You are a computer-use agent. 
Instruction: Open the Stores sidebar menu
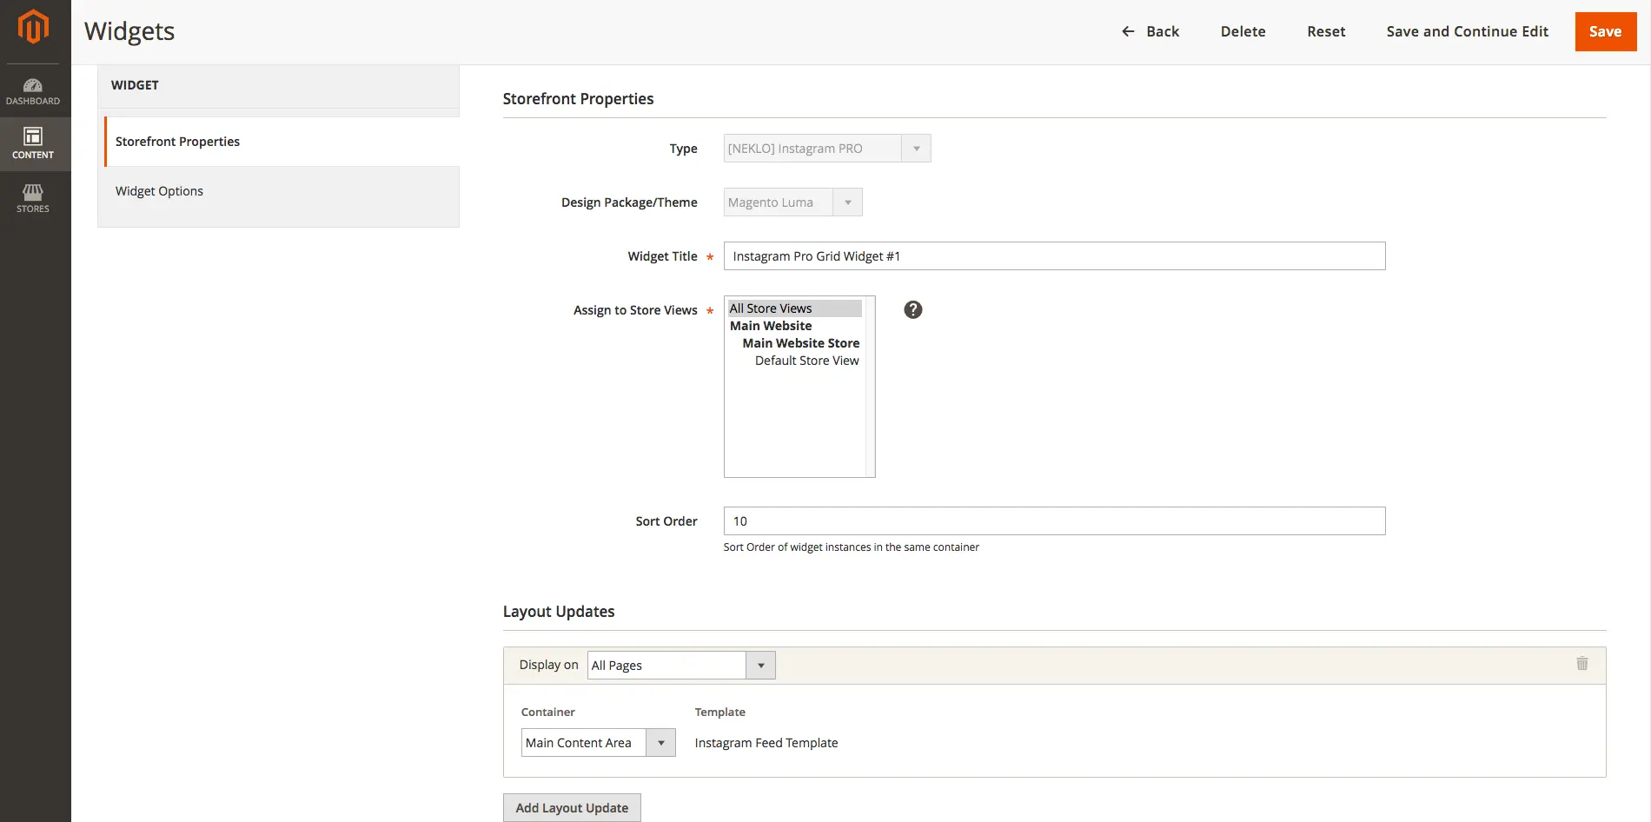pyautogui.click(x=33, y=198)
